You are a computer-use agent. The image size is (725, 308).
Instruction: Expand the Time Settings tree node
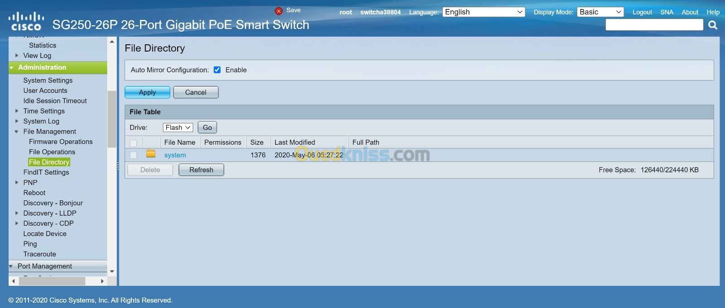(x=17, y=111)
